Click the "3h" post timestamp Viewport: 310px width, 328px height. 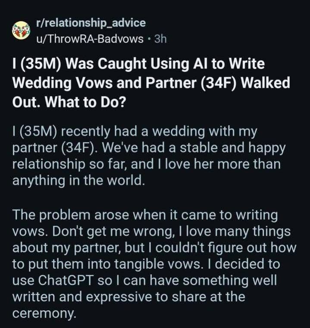coord(160,39)
